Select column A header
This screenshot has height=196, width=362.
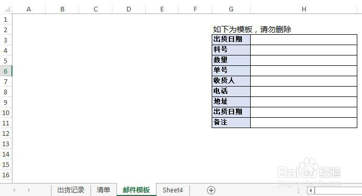pyautogui.click(x=29, y=9)
